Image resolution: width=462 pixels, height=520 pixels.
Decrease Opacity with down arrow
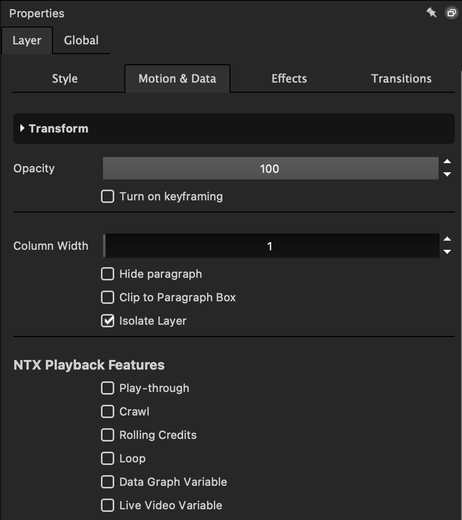point(447,174)
